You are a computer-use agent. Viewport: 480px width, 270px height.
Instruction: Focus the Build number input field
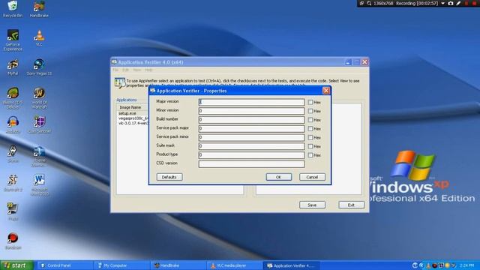251,120
